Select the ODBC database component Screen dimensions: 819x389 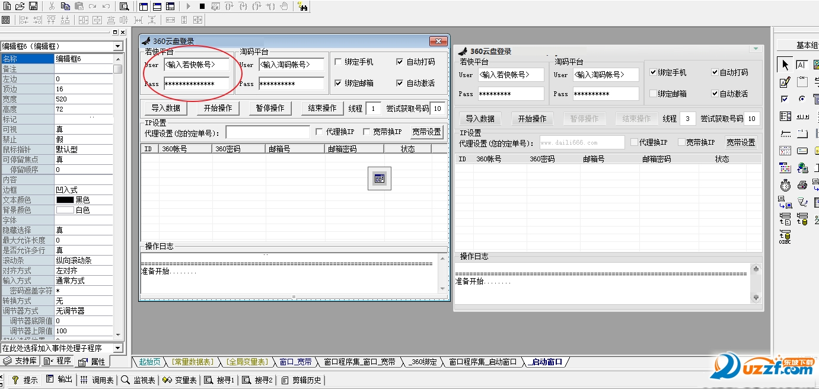(x=785, y=237)
